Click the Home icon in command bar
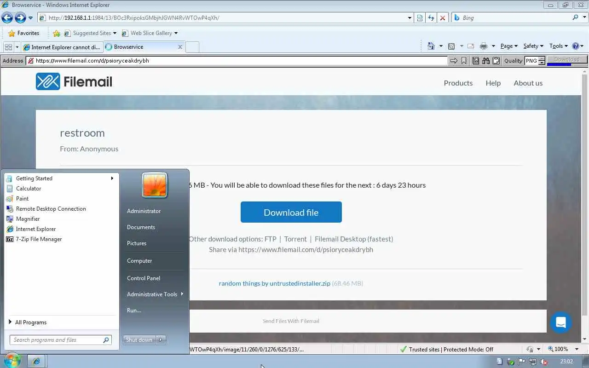This screenshot has width=589, height=368. tap(431, 46)
